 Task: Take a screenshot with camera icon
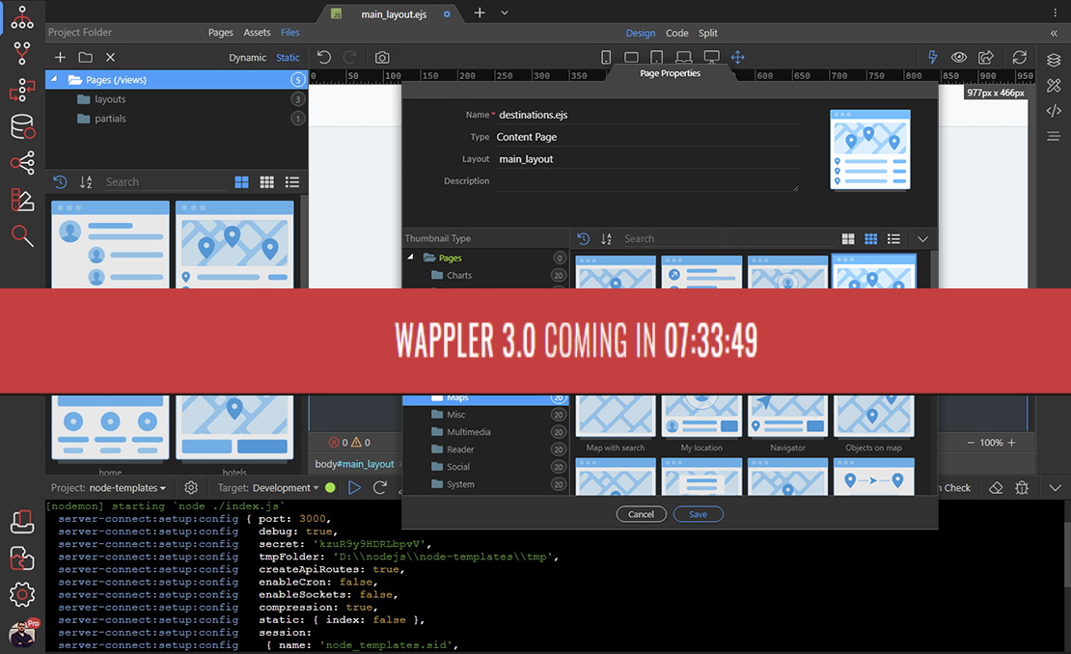382,57
